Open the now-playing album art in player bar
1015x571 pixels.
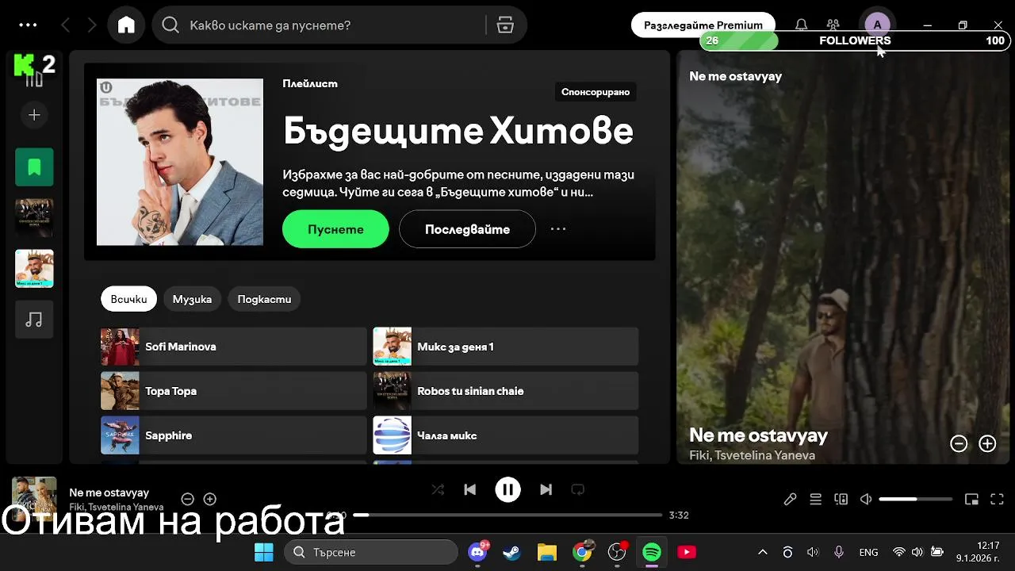pos(34,498)
